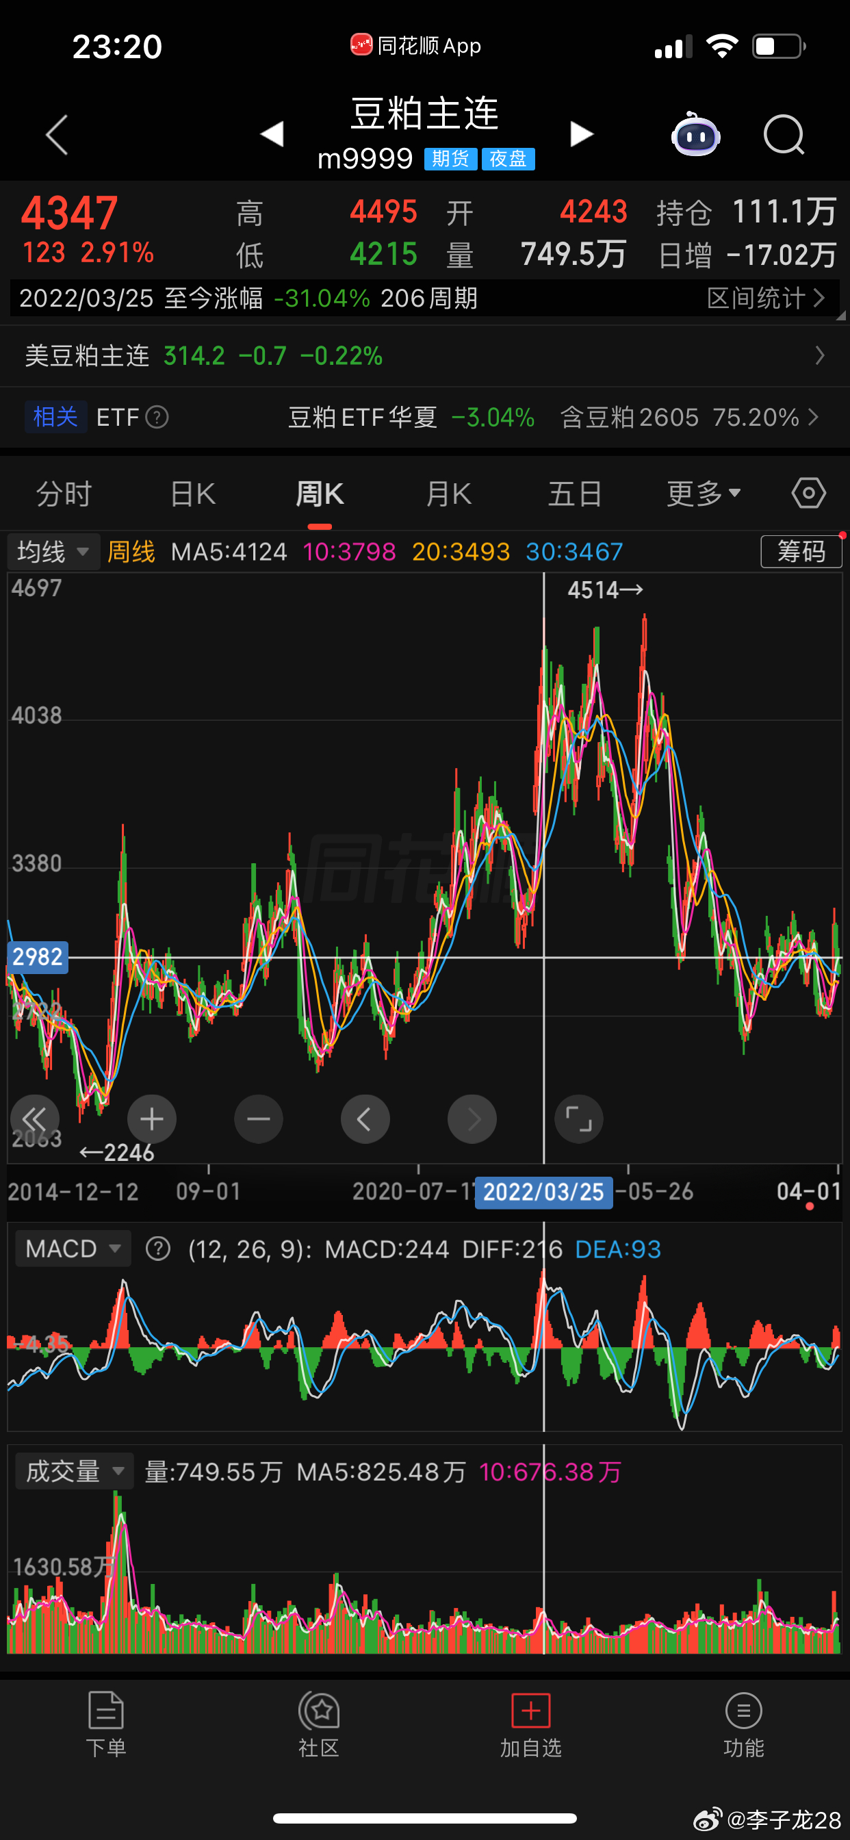Image resolution: width=850 pixels, height=1840 pixels.
Task: Open 区间统计 interval statistics
Action: (766, 298)
